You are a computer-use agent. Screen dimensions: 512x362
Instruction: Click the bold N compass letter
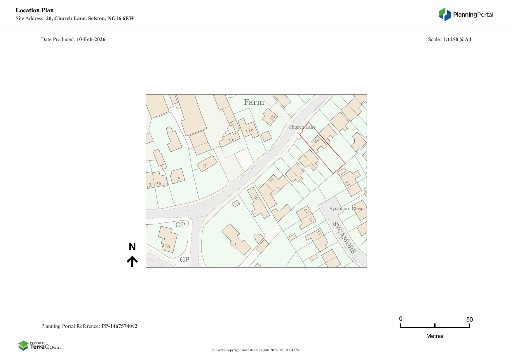point(132,247)
